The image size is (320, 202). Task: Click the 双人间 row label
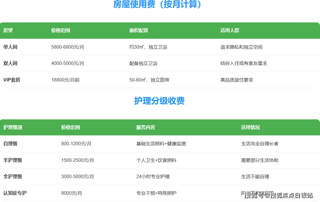[10, 63]
